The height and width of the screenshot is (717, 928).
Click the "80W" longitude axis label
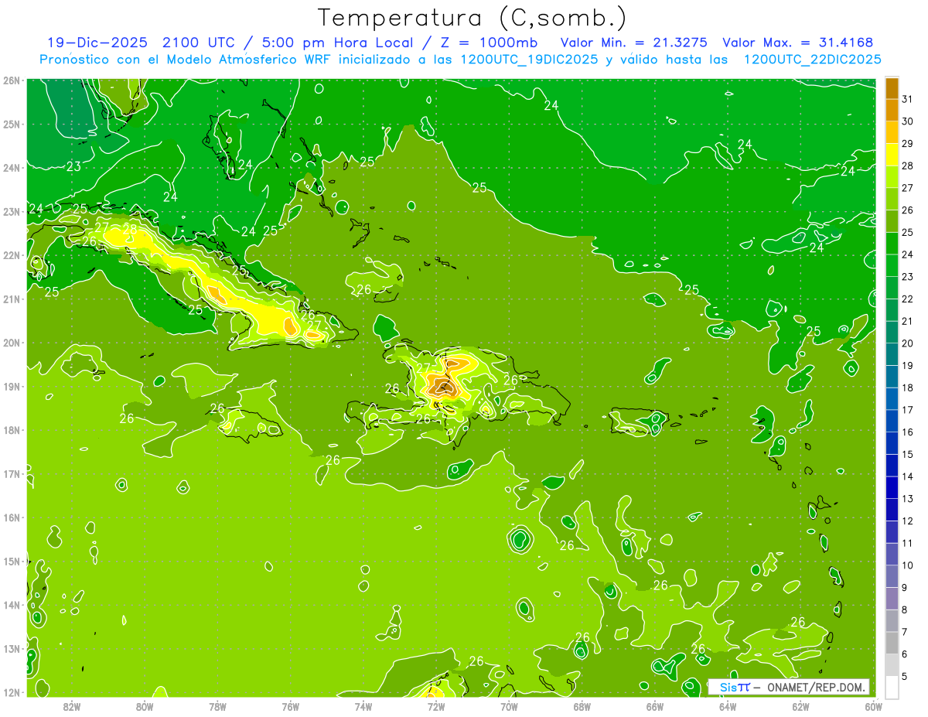coord(145,705)
